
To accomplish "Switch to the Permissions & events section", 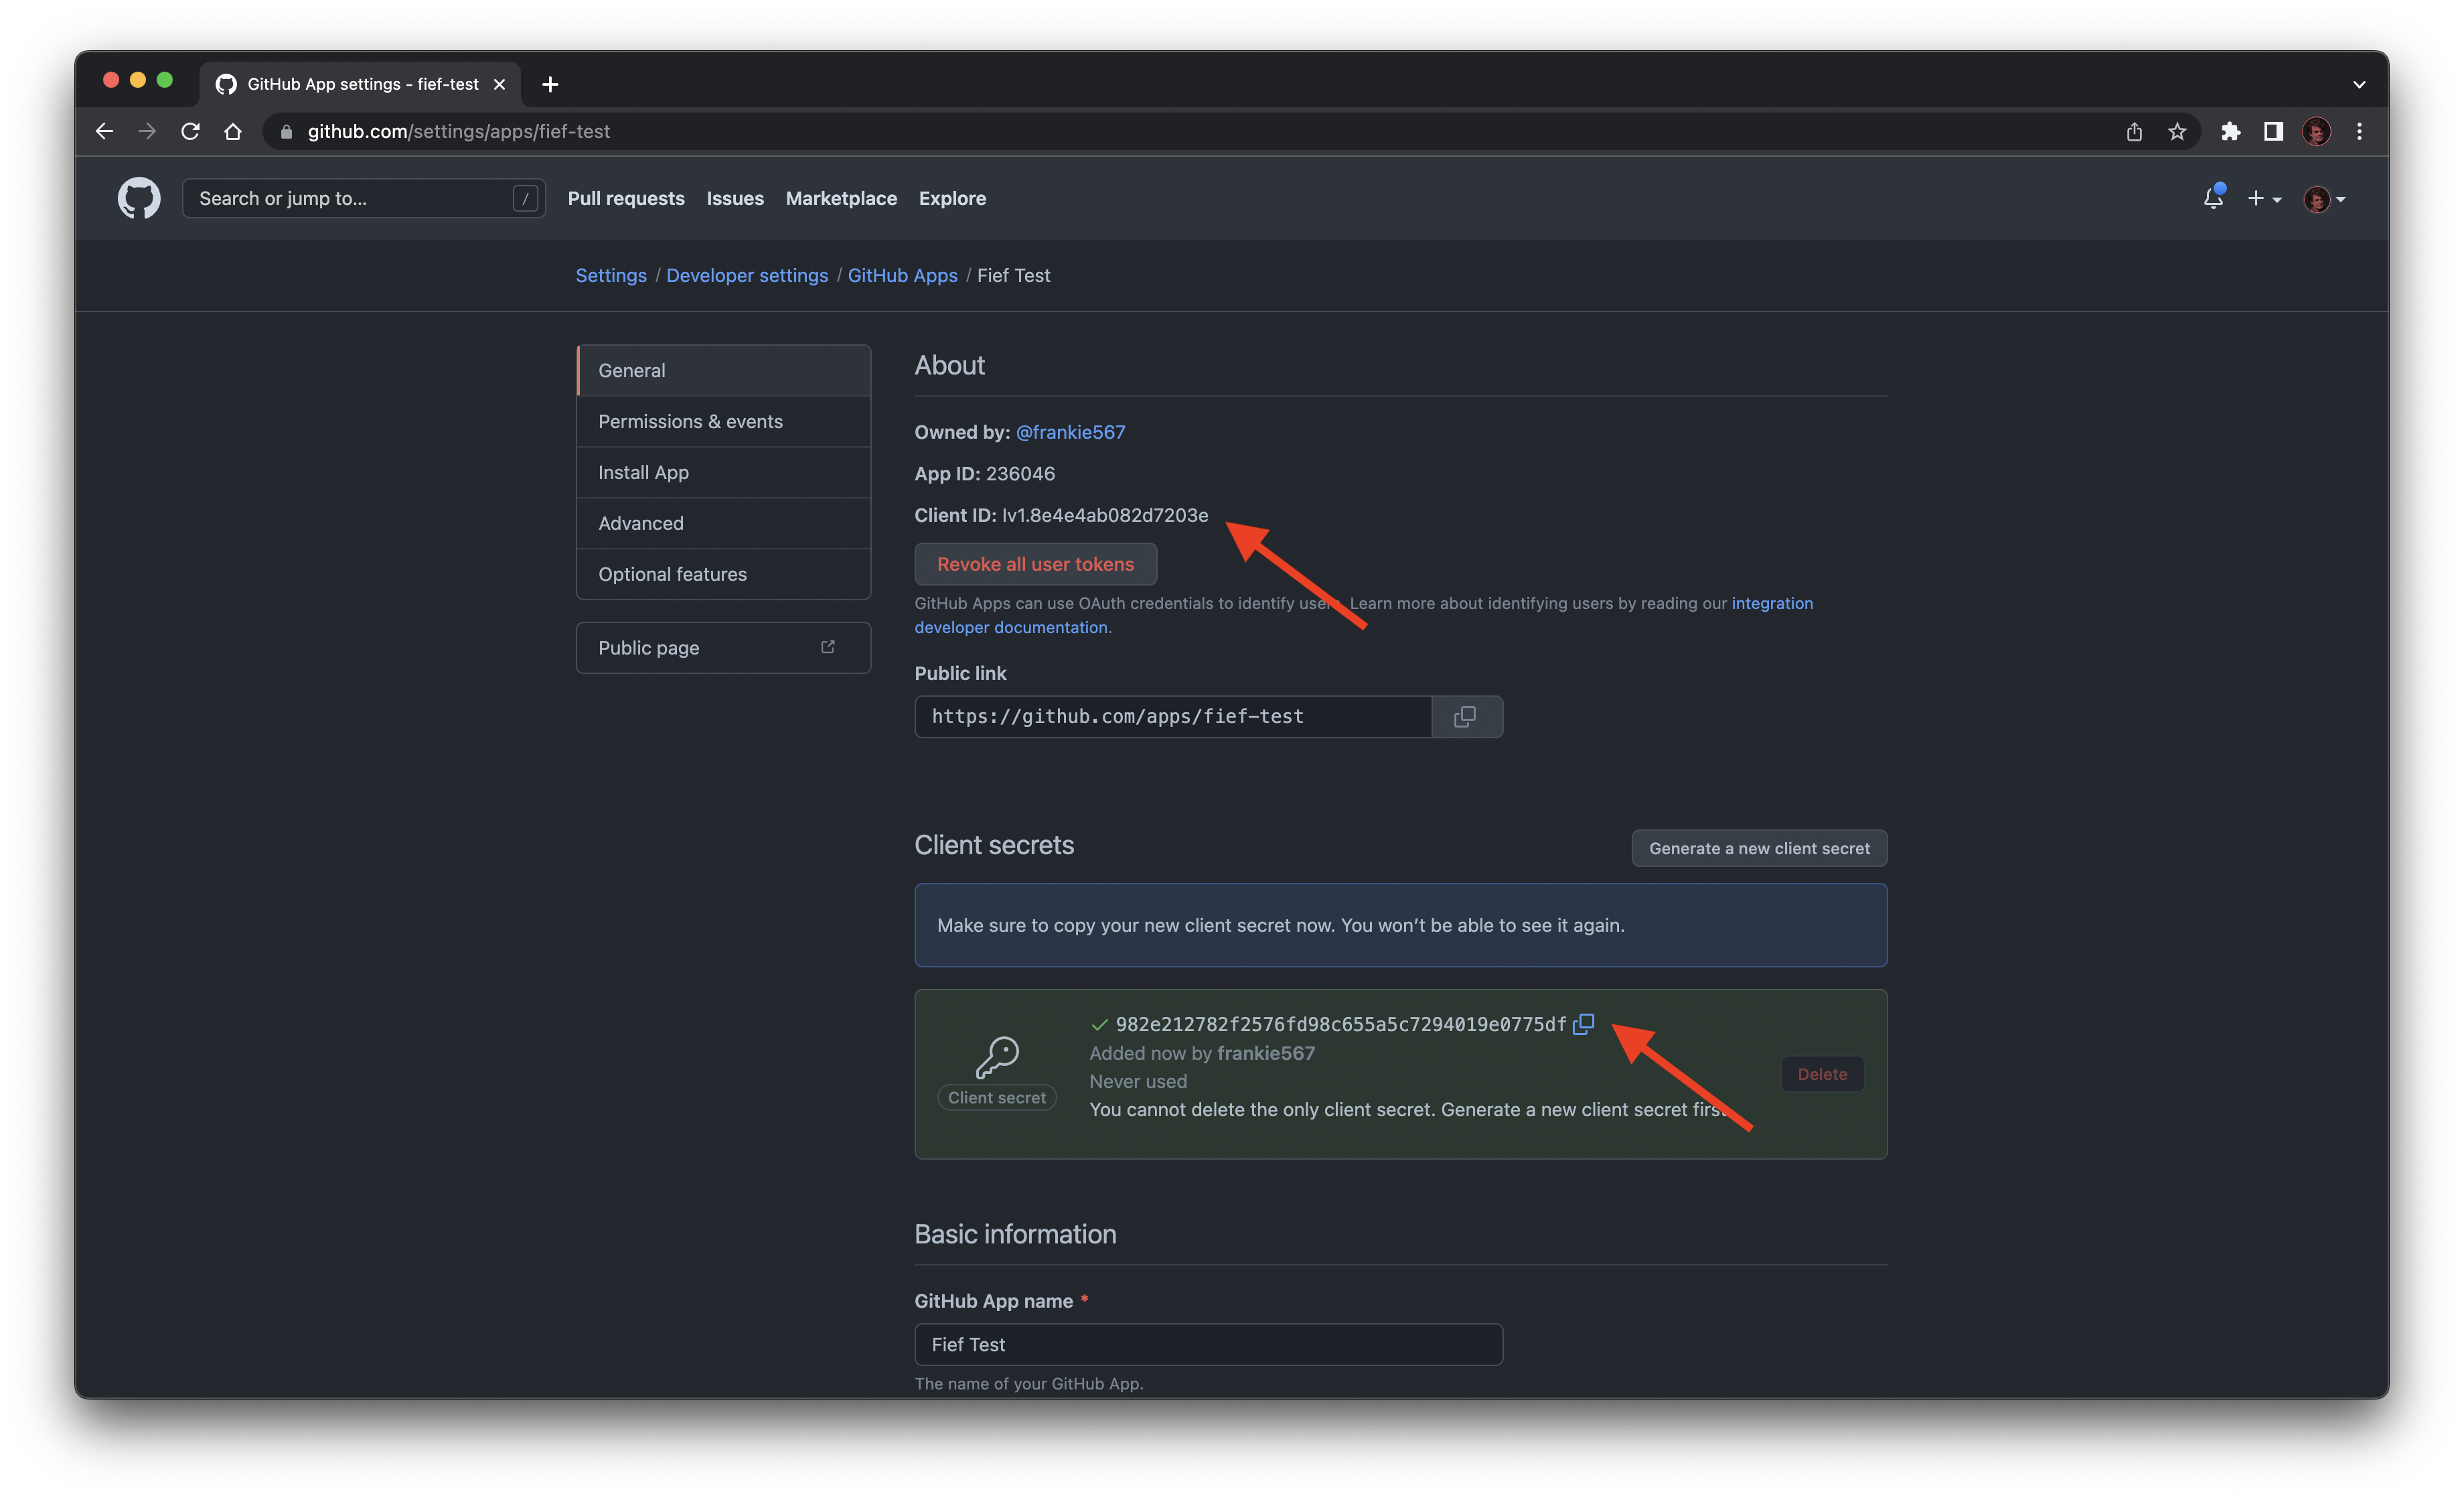I will pos(691,421).
